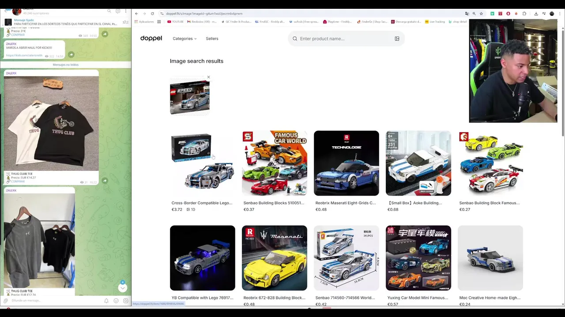Click the browser forward arrow
Image resolution: width=565 pixels, height=317 pixels.
point(144,14)
